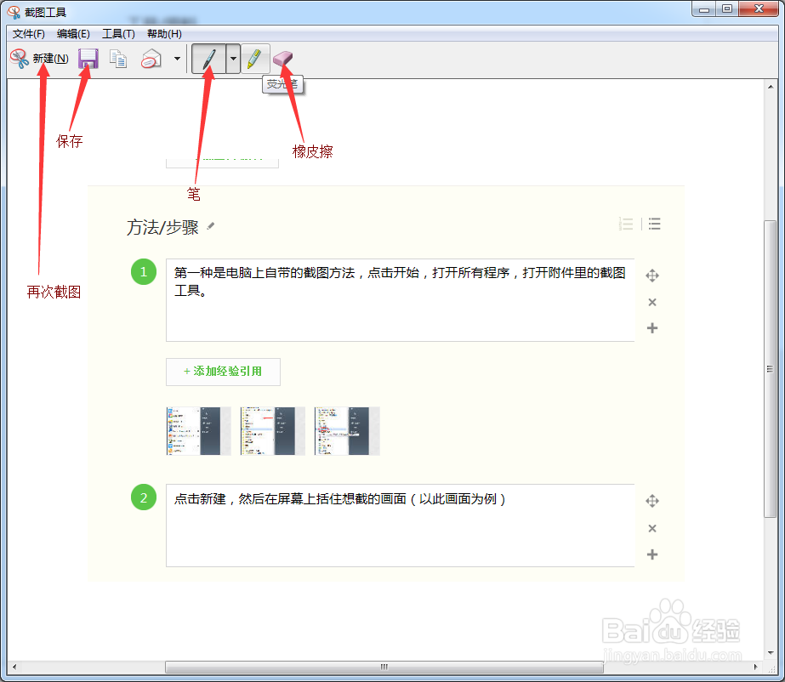Viewport: 785px width, 682px height.
Task: Click the Copy toolbar icon
Action: (x=118, y=58)
